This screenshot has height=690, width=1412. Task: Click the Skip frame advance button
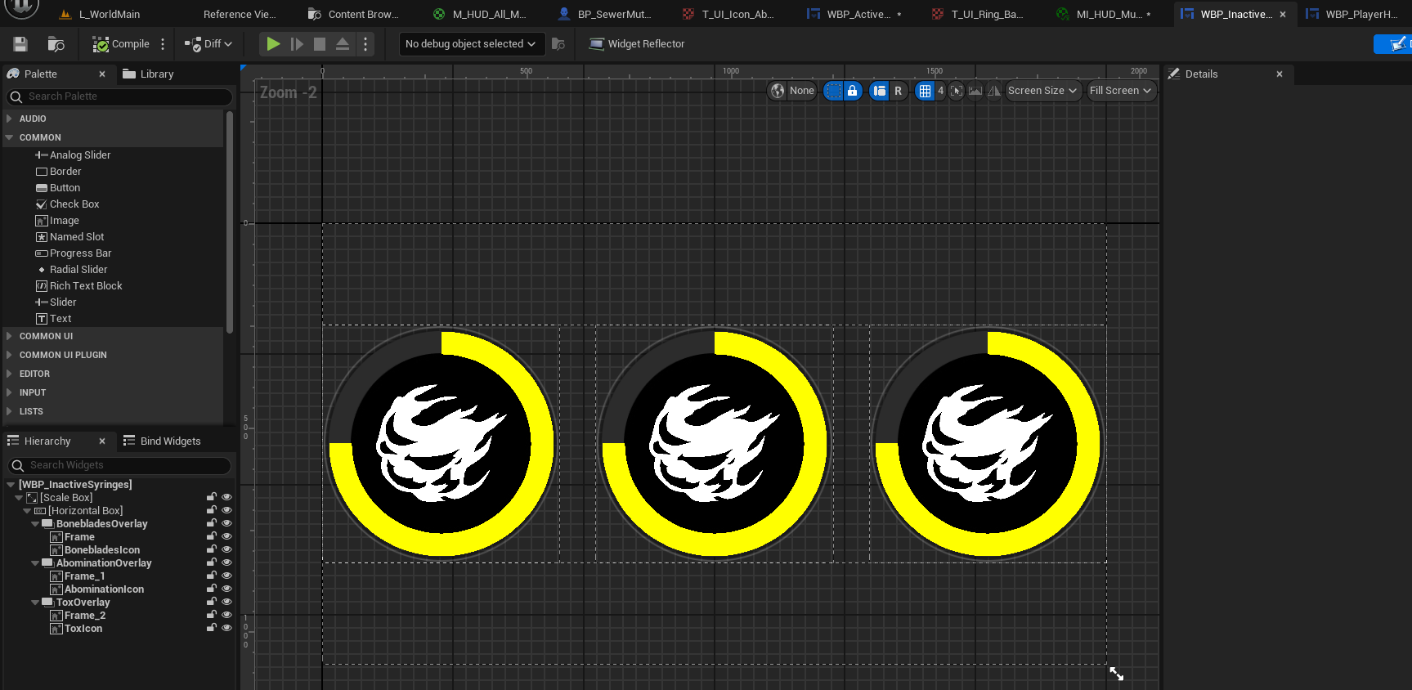[297, 44]
